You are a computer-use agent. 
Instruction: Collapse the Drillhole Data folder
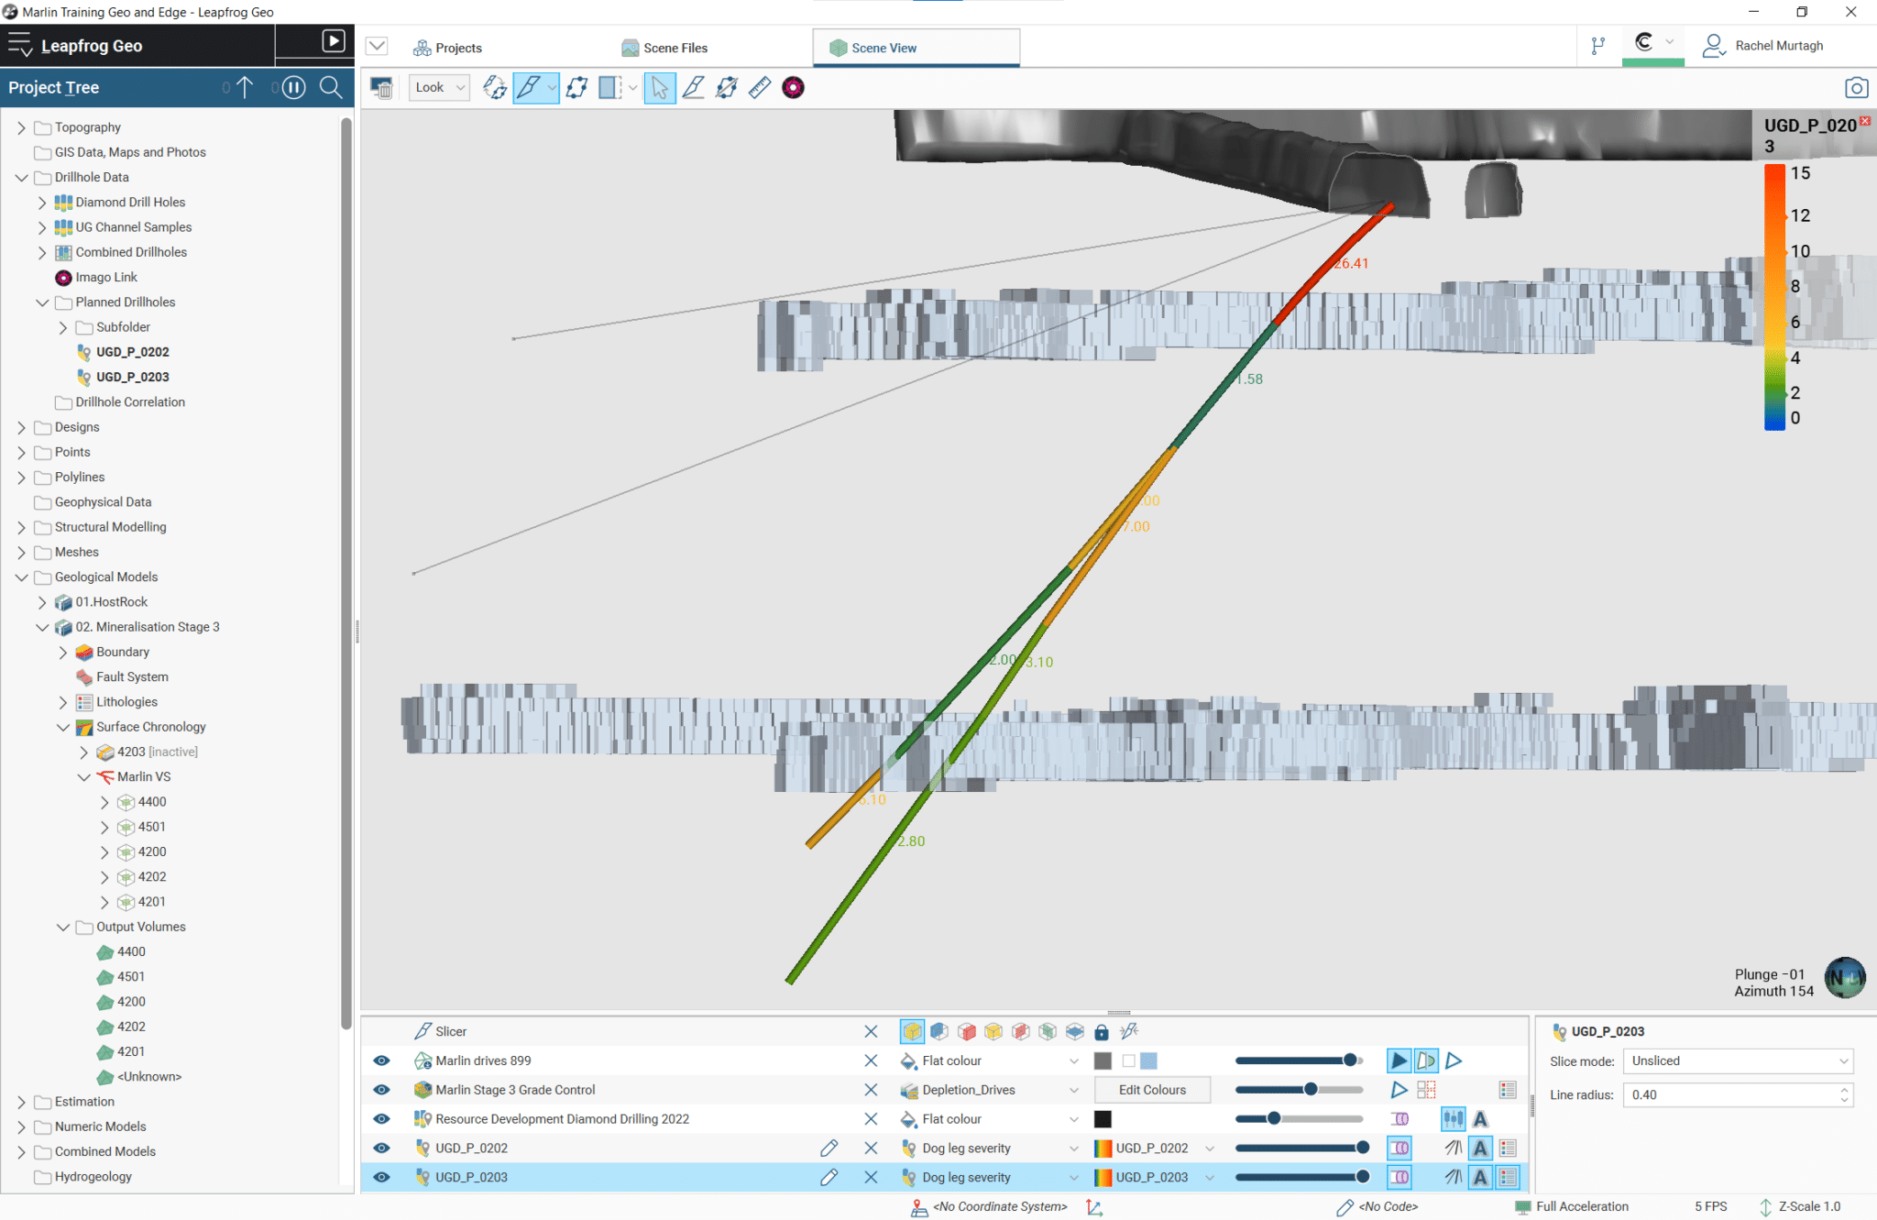(21, 177)
